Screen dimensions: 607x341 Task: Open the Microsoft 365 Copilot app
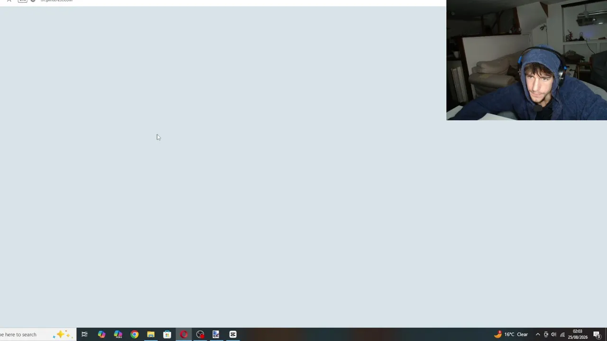(x=118, y=334)
